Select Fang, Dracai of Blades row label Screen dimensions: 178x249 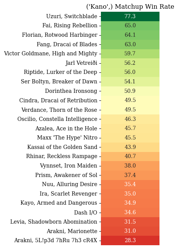click(x=67, y=44)
